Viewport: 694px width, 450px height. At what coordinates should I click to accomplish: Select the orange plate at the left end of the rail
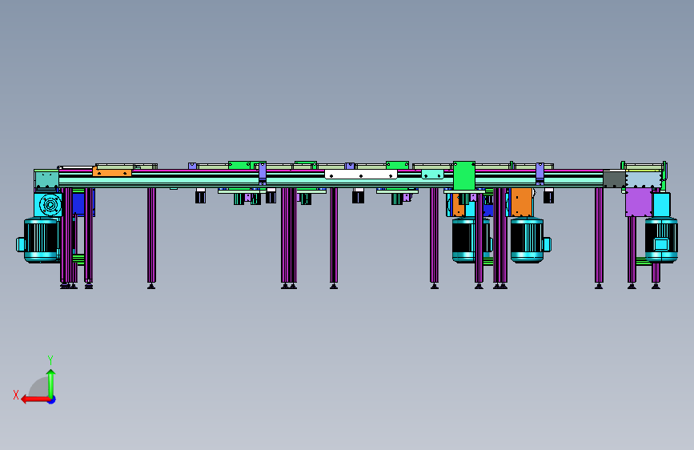112,172
